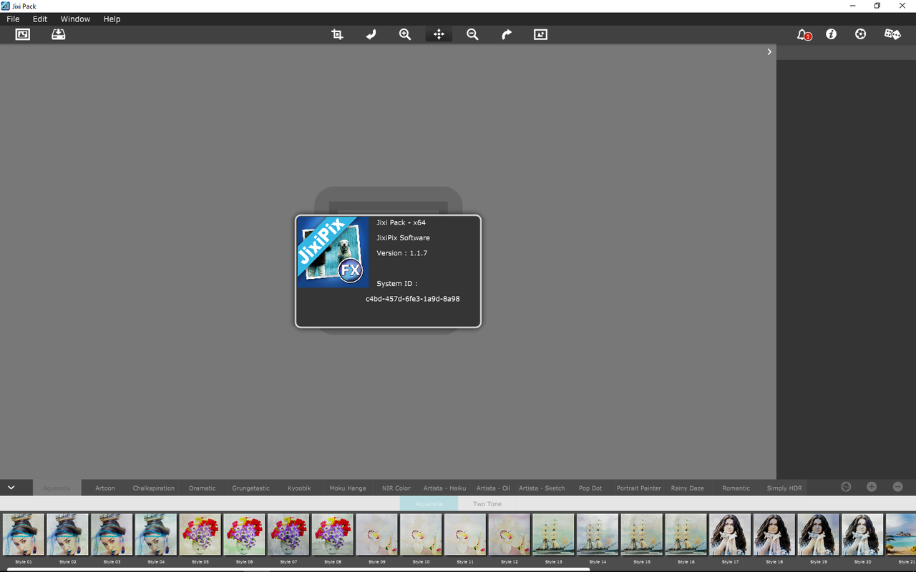The height and width of the screenshot is (572, 916).
Task: Switch to the Artoon effect tab
Action: 105,488
